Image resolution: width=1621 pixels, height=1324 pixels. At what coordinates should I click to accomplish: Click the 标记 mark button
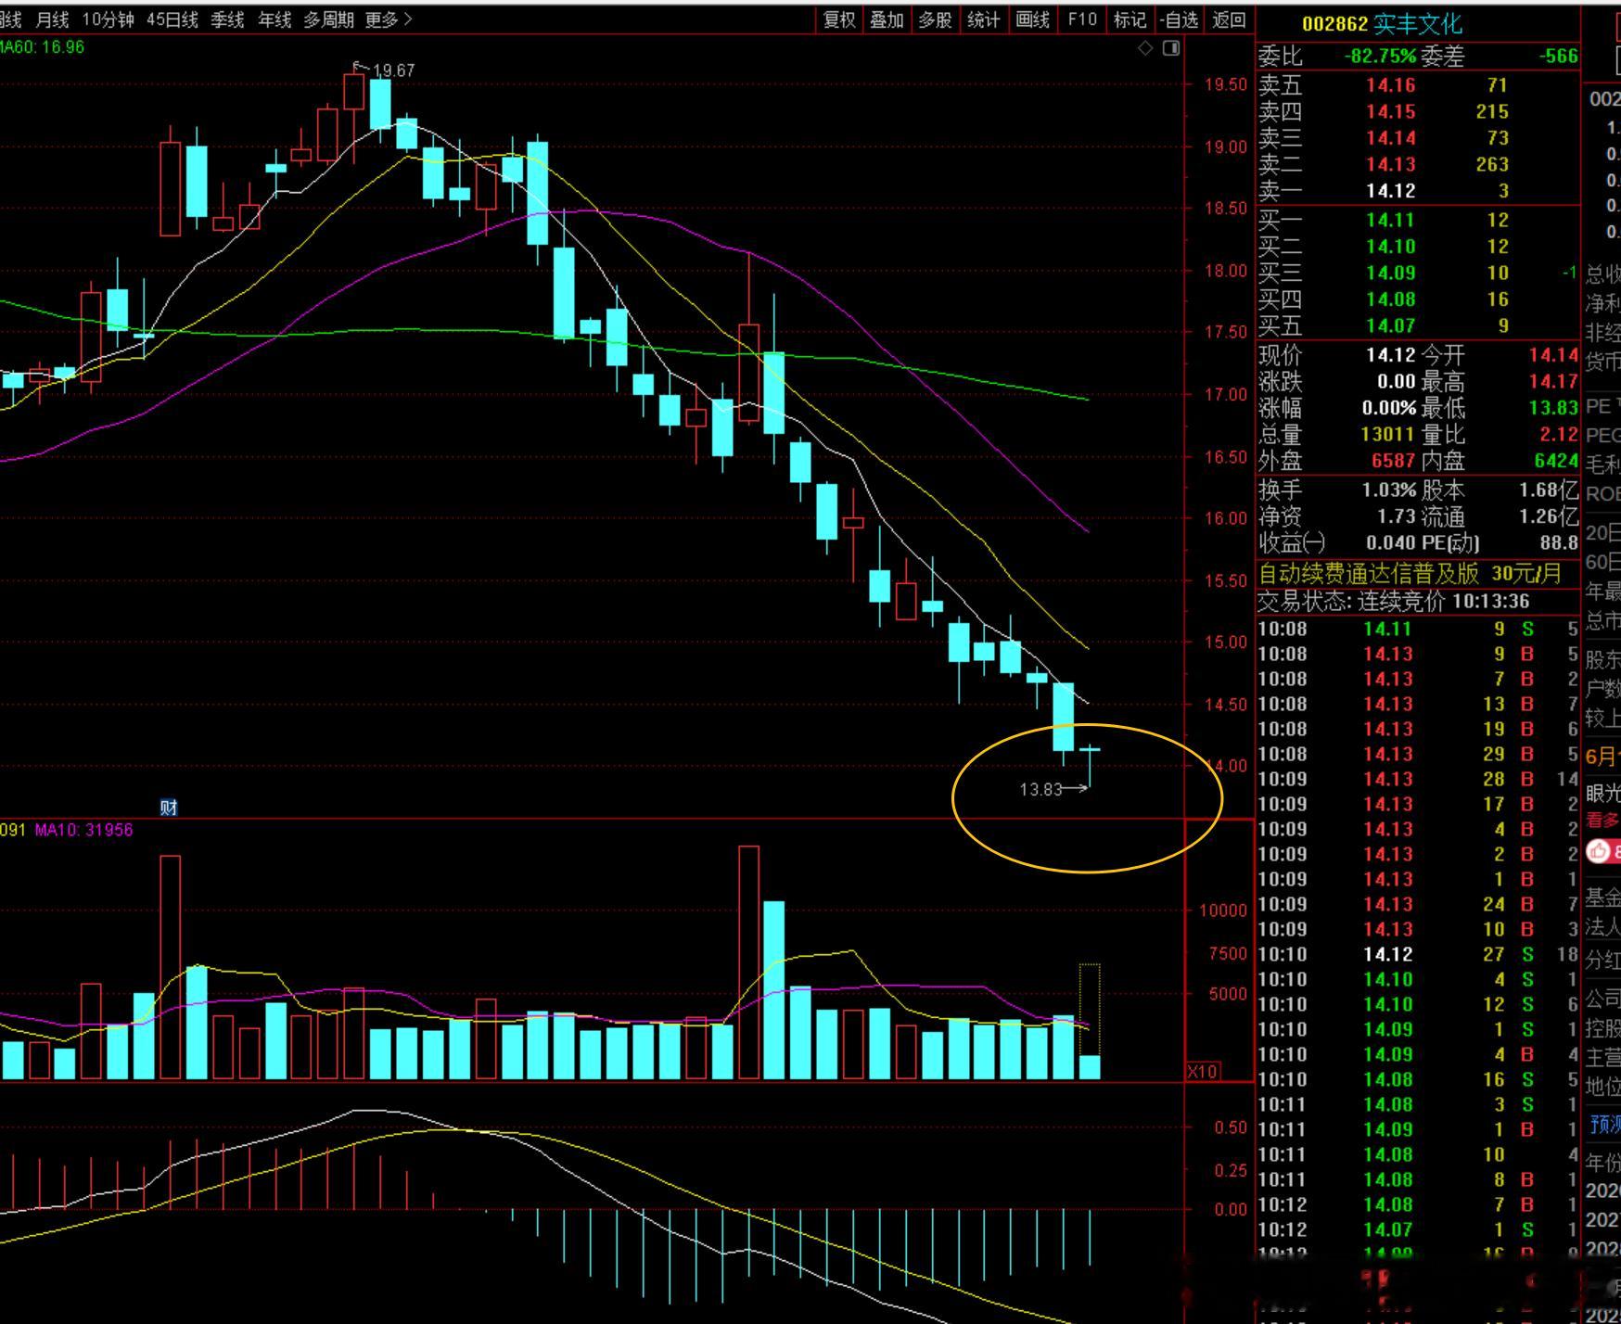1130,19
